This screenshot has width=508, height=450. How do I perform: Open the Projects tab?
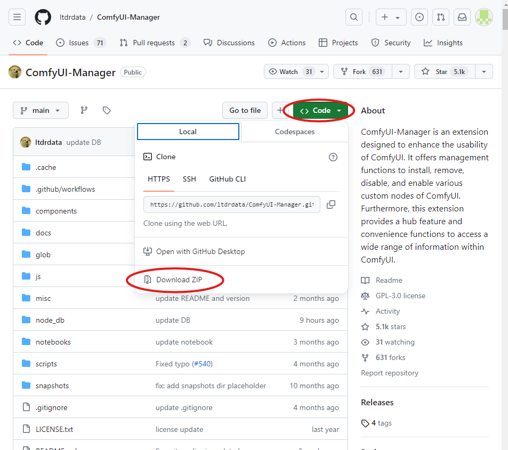tap(338, 43)
